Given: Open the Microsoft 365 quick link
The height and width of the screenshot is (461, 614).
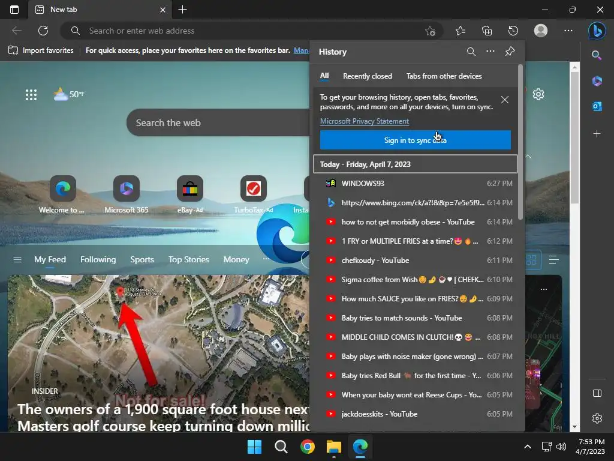Looking at the screenshot, I should tap(126, 195).
